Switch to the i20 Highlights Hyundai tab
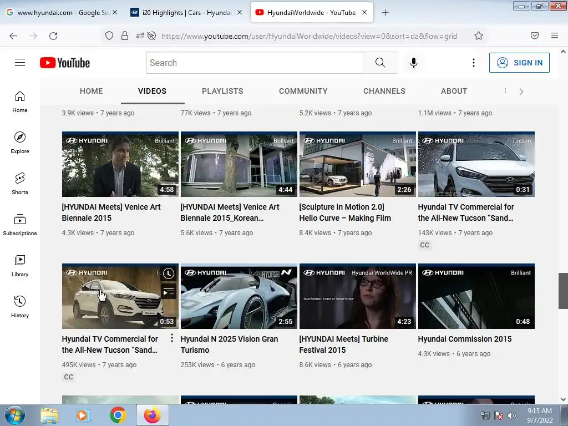This screenshot has width=568, height=426. [x=186, y=13]
